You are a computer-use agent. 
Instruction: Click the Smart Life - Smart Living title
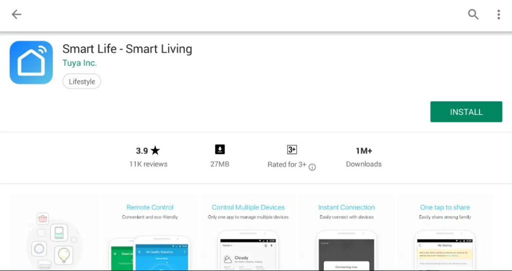pyautogui.click(x=127, y=49)
